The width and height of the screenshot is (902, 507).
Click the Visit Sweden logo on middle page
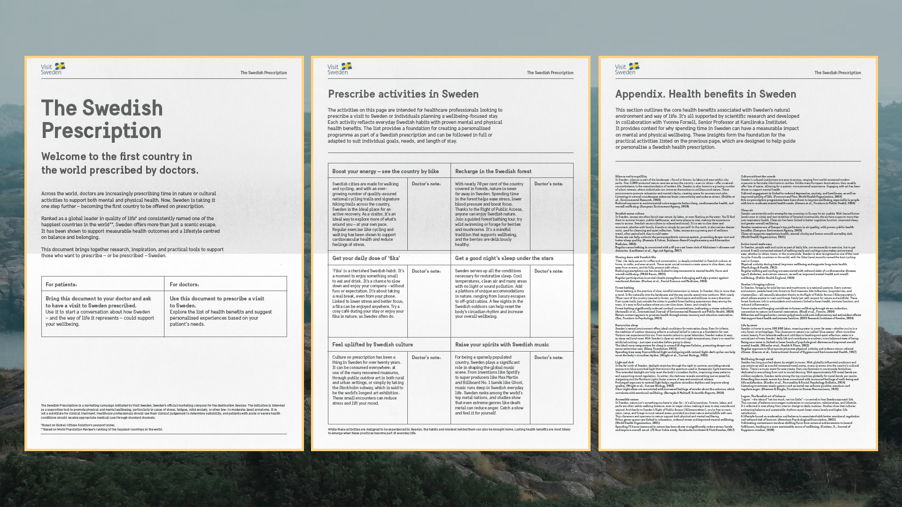coord(339,69)
